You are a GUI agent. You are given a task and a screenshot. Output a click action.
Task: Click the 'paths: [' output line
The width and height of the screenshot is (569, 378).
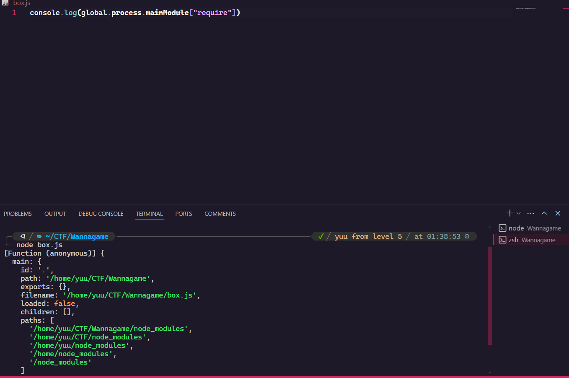coord(37,320)
